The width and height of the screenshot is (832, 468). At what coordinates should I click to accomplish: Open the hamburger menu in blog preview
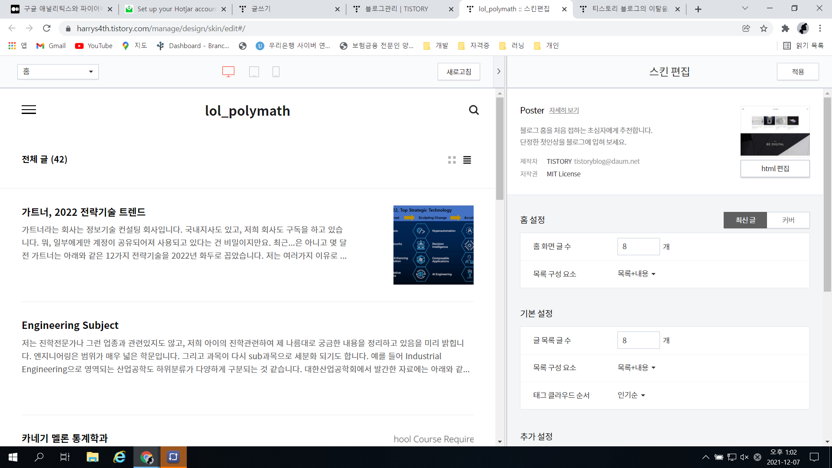pos(29,110)
